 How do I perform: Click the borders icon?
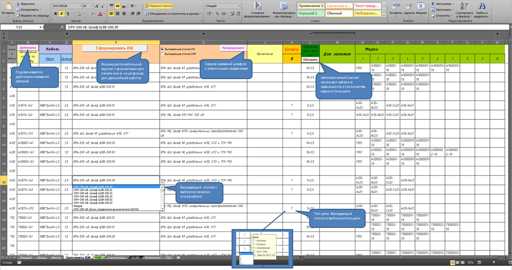79,14
